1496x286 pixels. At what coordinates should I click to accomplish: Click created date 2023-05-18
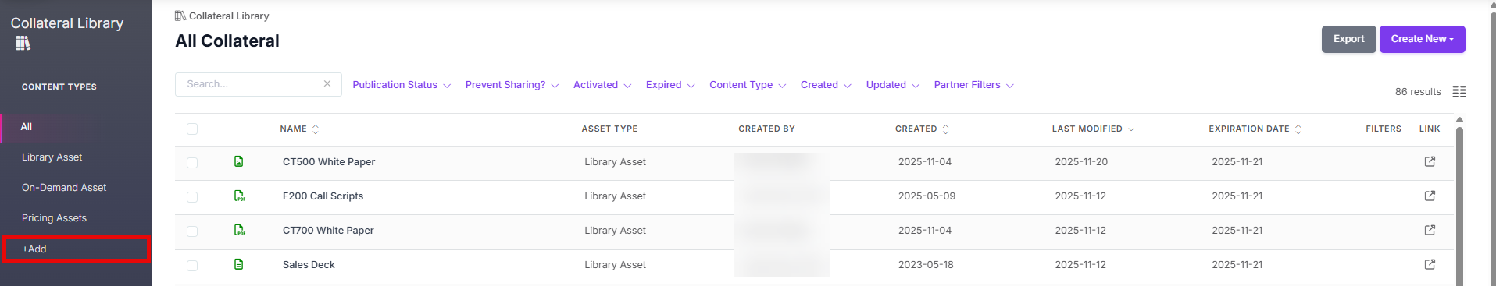pyautogui.click(x=926, y=265)
